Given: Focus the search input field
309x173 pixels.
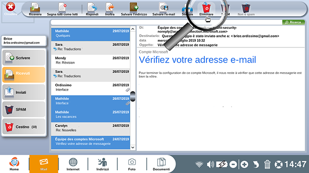Looking at the screenshot, I should [x=166, y=22].
